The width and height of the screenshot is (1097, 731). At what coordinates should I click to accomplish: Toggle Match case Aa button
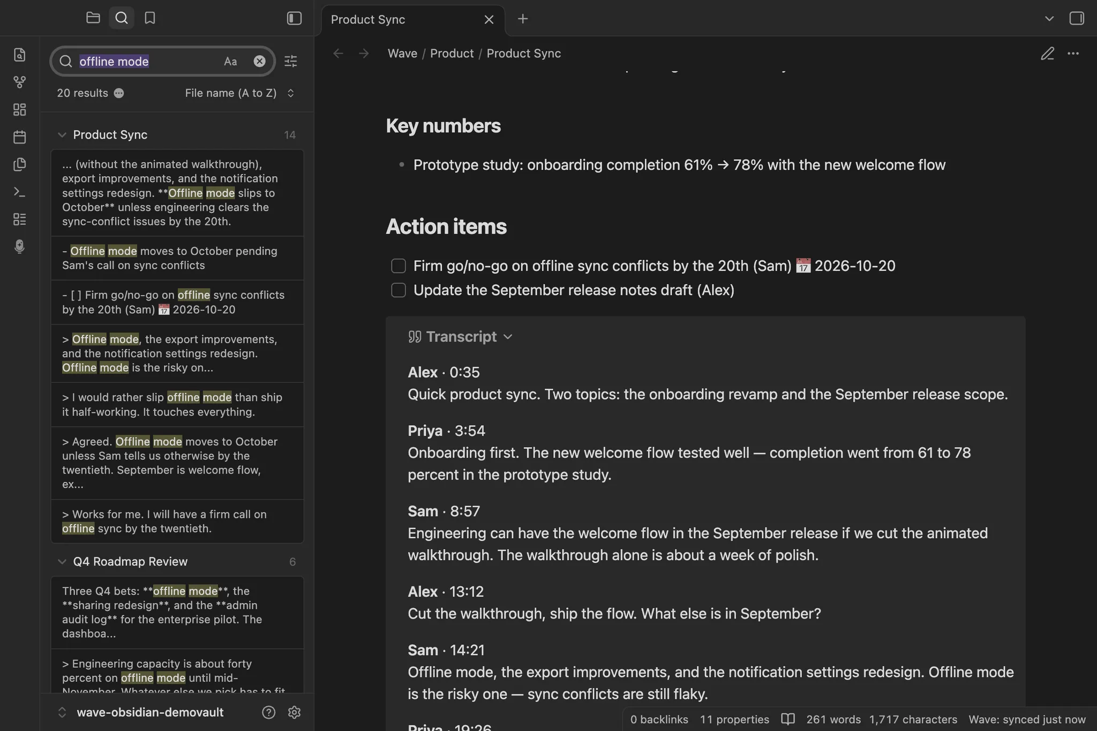[230, 61]
